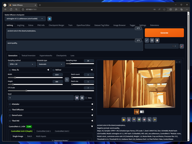This screenshot has width=192, height=144.
Task: Open the Textual Inversion tab
Action: pyautogui.click(x=28, y=55)
